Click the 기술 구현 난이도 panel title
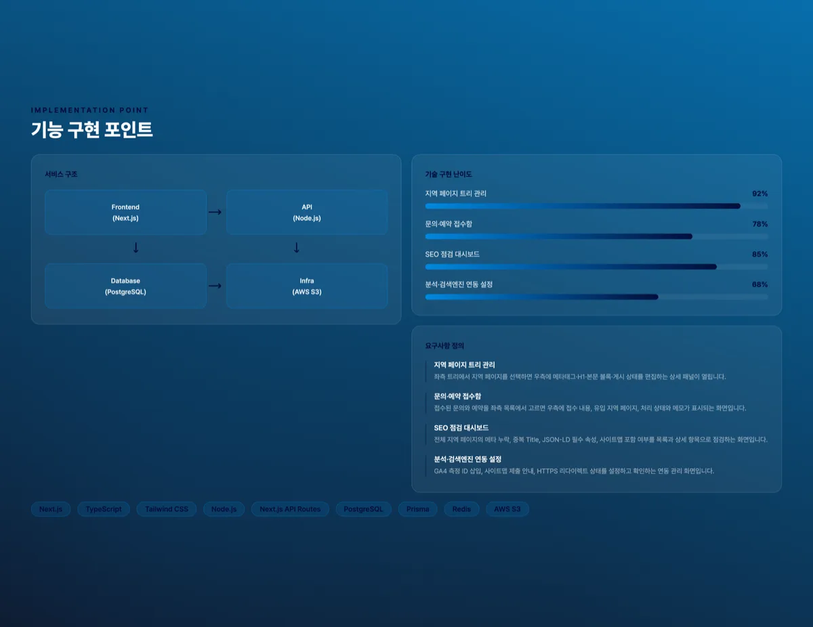The height and width of the screenshot is (627, 813). (449, 174)
